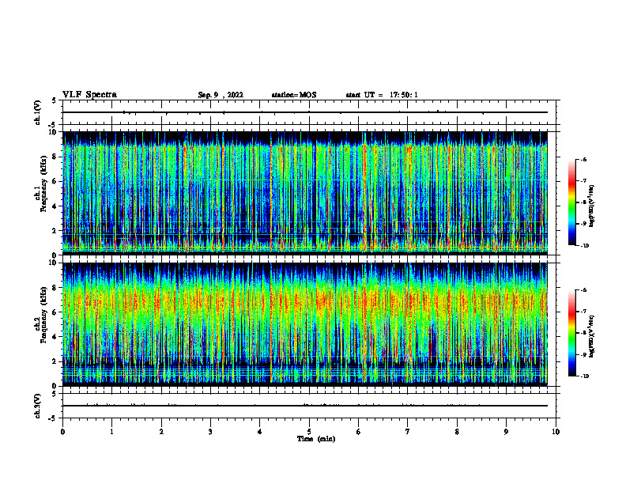Click the "ch.3(V)" axis label
This screenshot has height=484, width=626.
pyautogui.click(x=37, y=406)
